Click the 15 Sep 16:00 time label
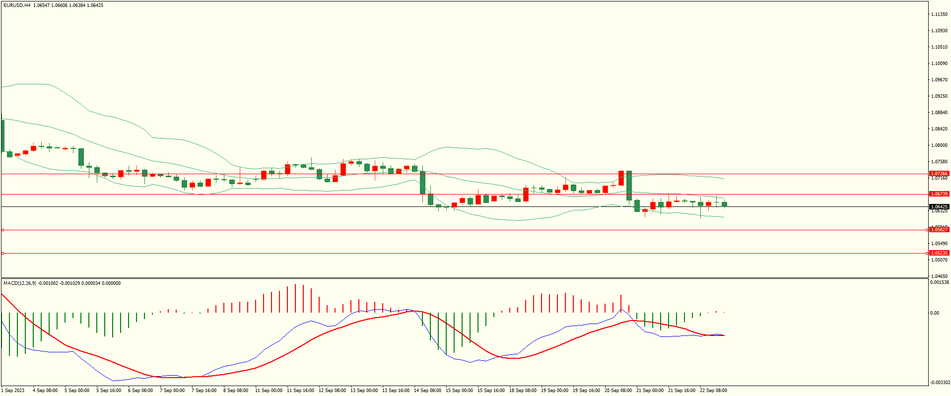 [491, 391]
